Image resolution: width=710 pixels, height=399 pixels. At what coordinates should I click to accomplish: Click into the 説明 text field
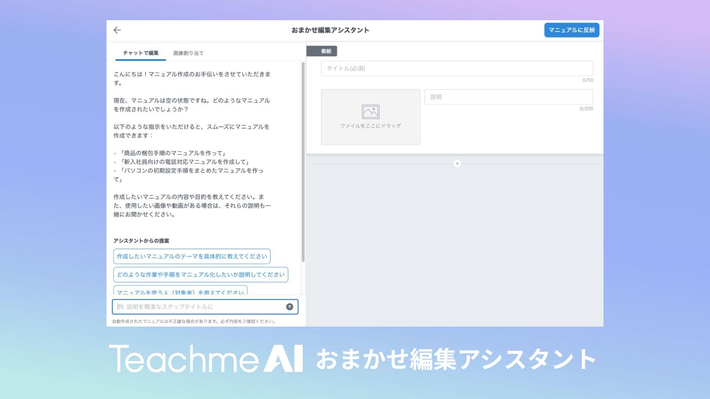[509, 97]
